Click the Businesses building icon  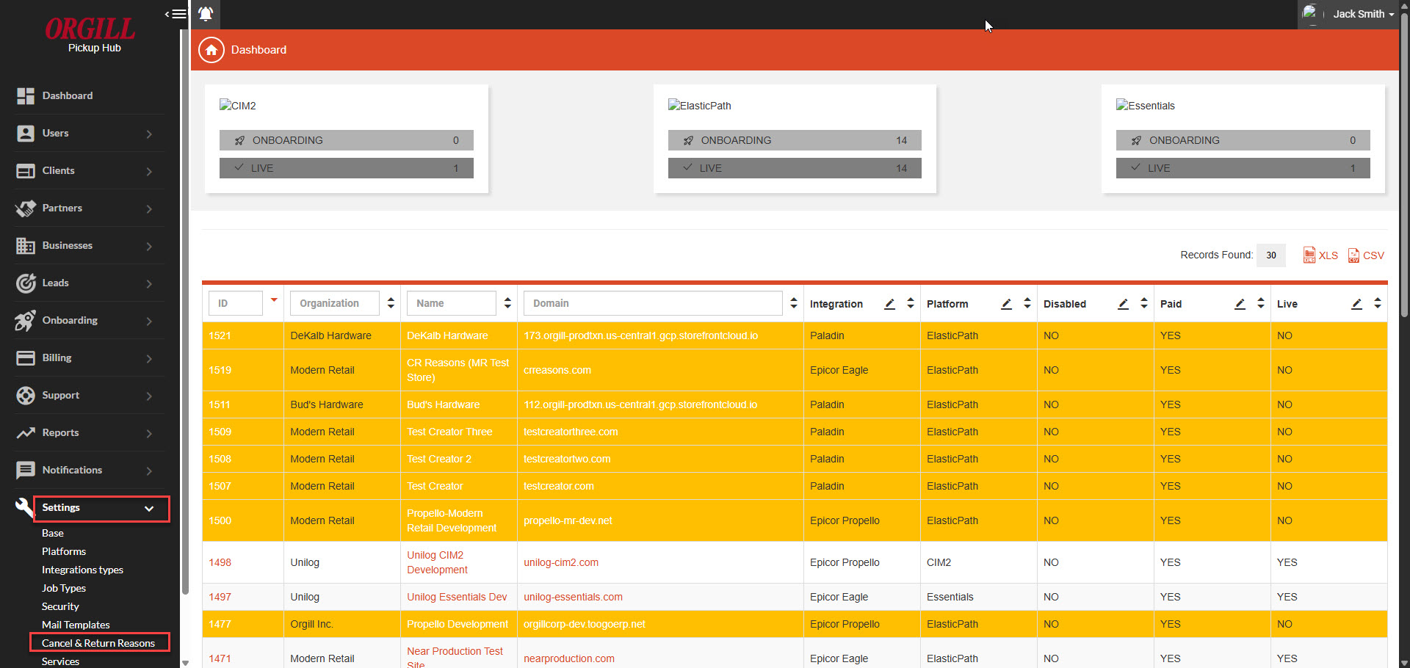click(x=26, y=246)
